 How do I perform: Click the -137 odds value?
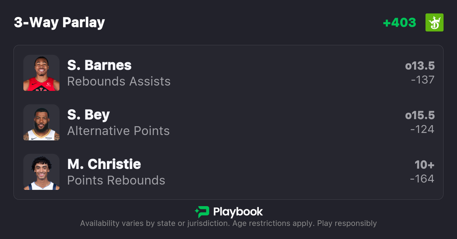click(422, 80)
